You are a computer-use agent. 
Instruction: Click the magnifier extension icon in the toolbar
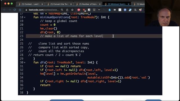(x=135, y=10)
